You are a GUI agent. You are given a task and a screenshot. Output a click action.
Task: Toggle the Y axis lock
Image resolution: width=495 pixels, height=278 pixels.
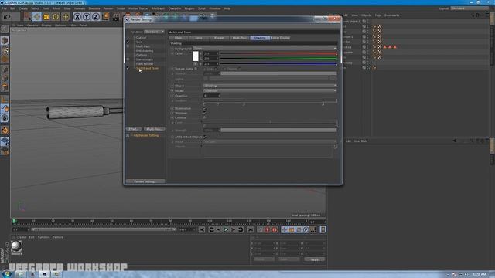(x=86, y=16)
